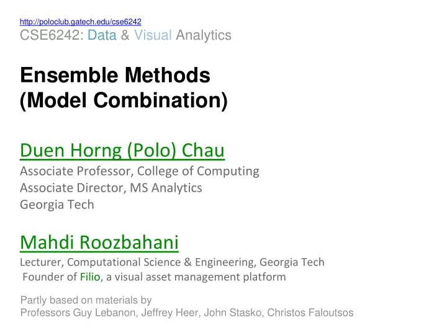
Task: Click "Partly based on materials by" line
Action: point(86,300)
